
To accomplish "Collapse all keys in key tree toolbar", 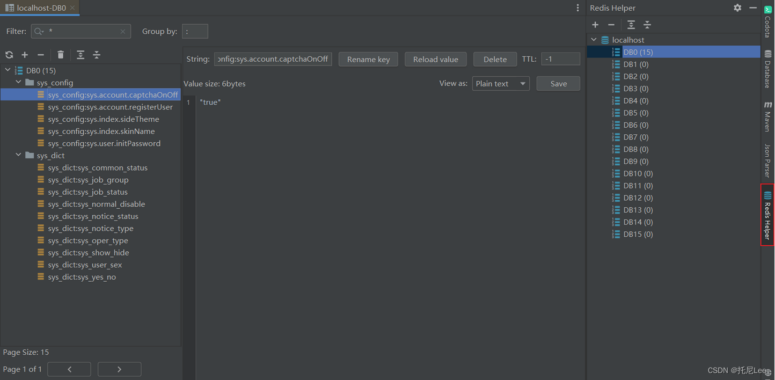I will tap(97, 55).
